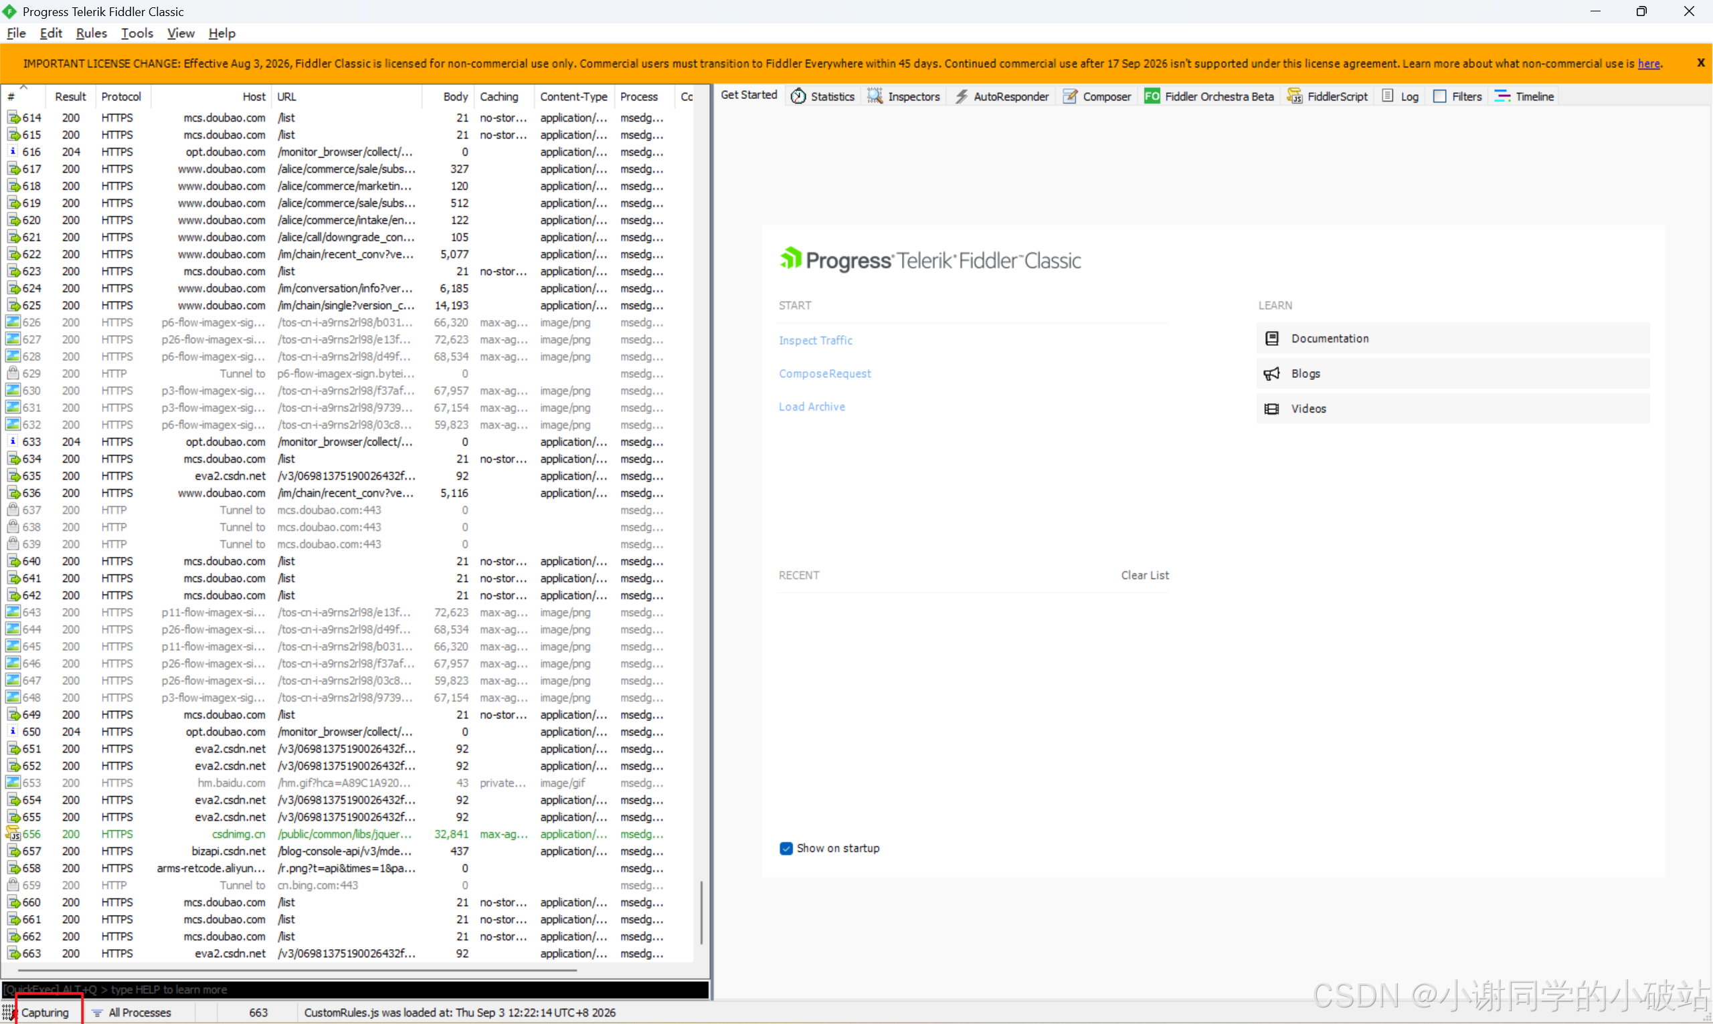Open the Fiddler Orchestra Beta tab
Screen dimensions: 1713x1024
coord(1208,96)
